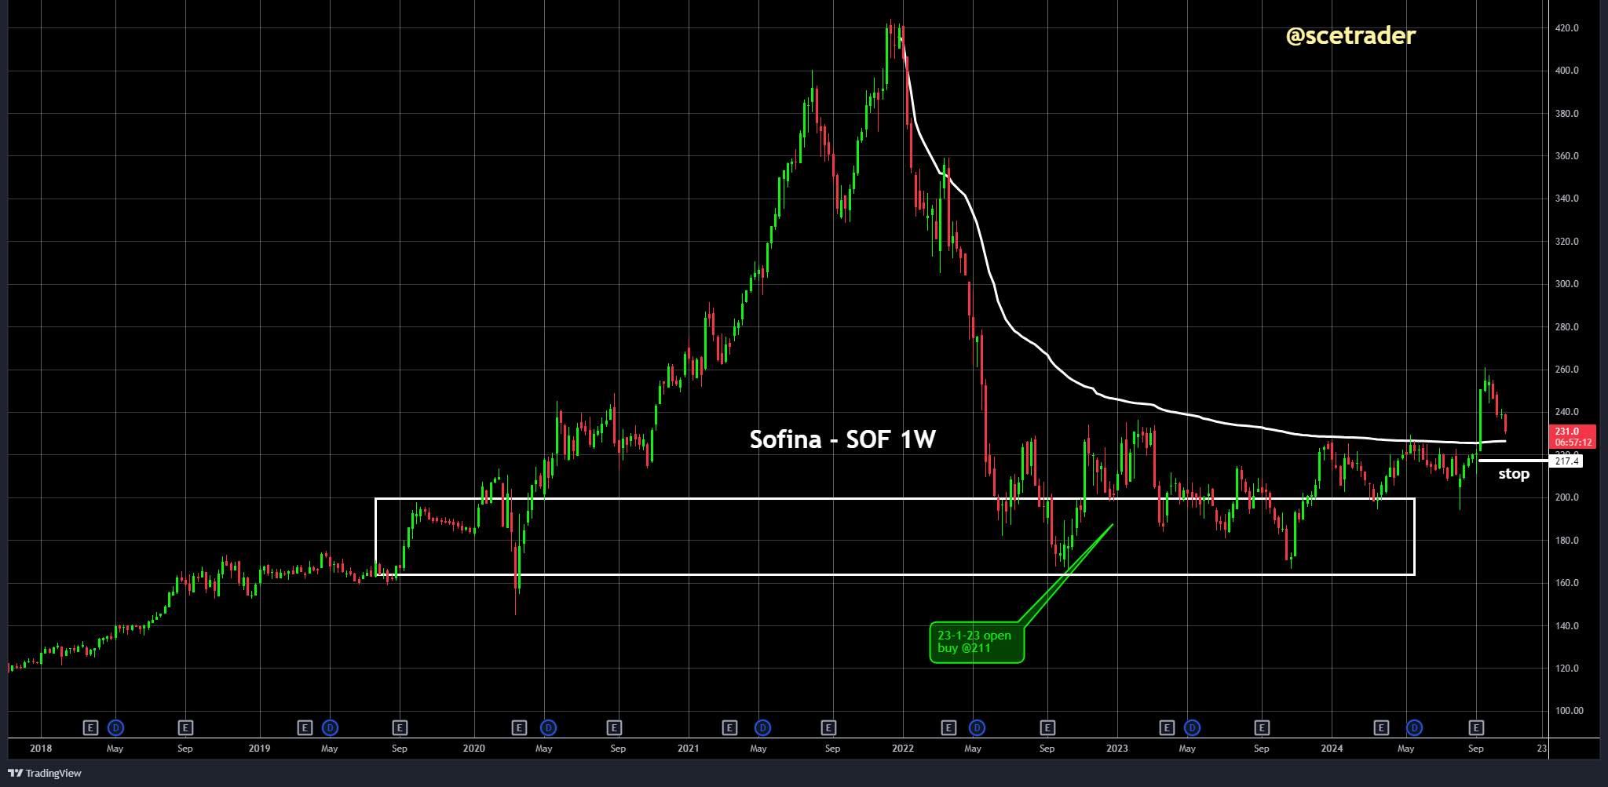Click the red 231.0 current price tag
The height and width of the screenshot is (787, 1608).
pos(1573,436)
